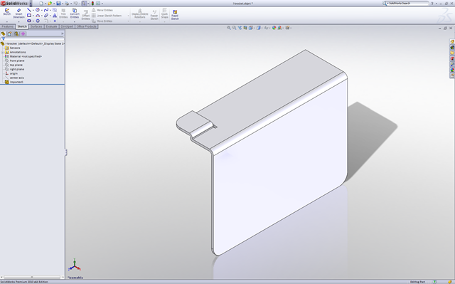The height and width of the screenshot is (284, 455).
Task: Select the Imported1 feature in tree
Action: pos(16,82)
